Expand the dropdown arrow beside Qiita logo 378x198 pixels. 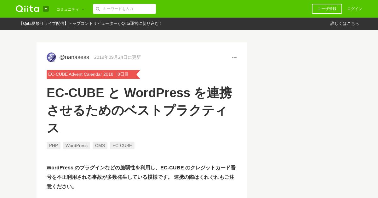pyautogui.click(x=46, y=9)
